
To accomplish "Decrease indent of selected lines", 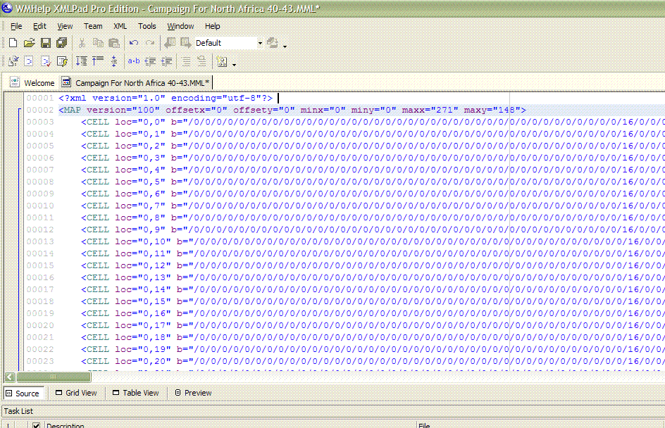I will point(150,61).
